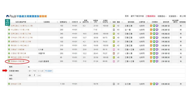This screenshot has height=105, width=186.
Task: Click the 588 total price cell
Action: [x=62, y=49]
